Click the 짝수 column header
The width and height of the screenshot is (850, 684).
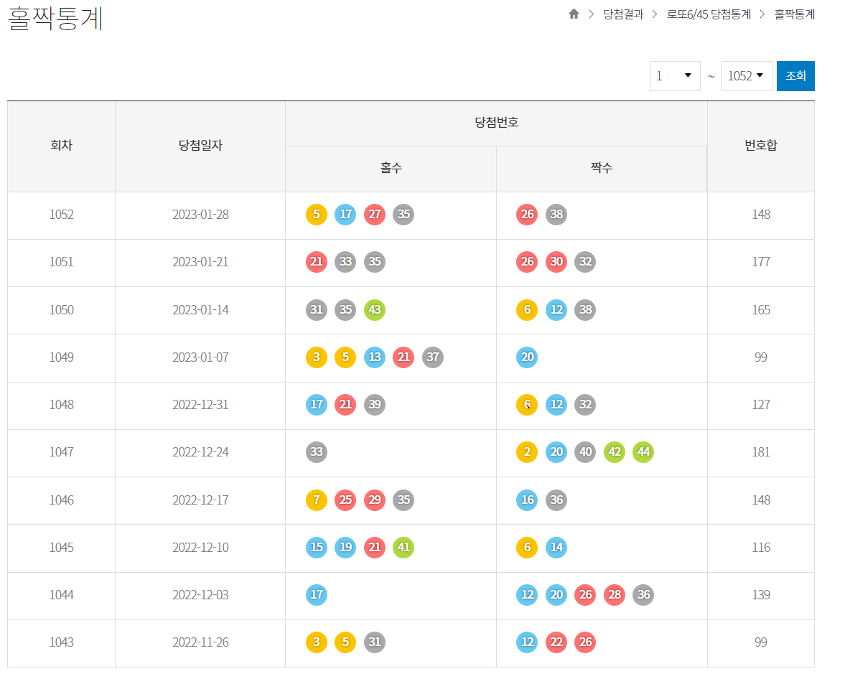click(602, 169)
